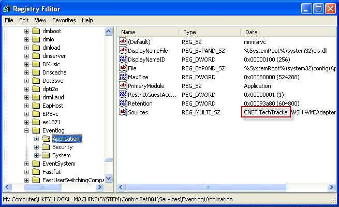Select the Retention value name
Viewport: 339px width, 207px height.
pos(140,103)
